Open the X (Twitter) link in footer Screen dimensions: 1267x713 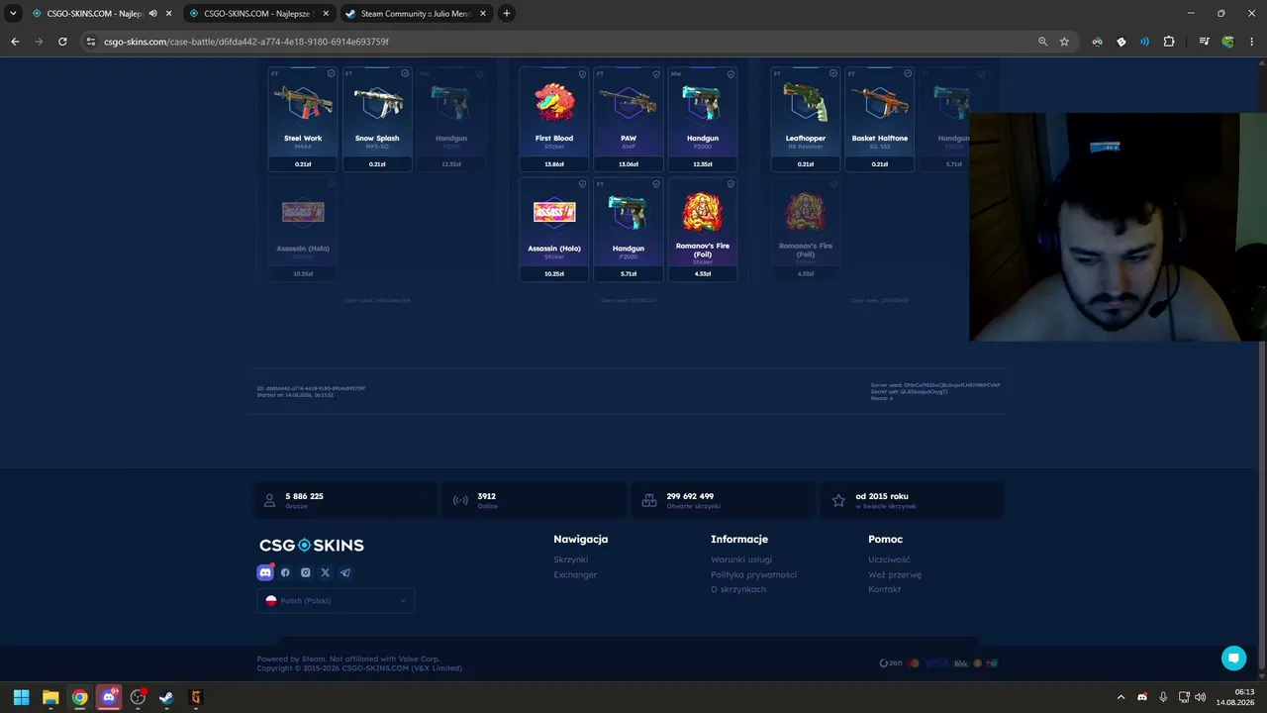325,572
